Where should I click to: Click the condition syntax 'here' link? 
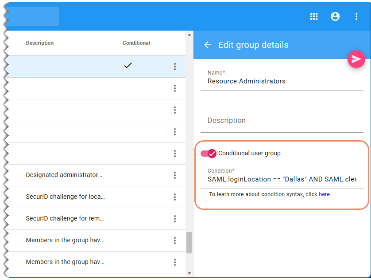(324, 194)
